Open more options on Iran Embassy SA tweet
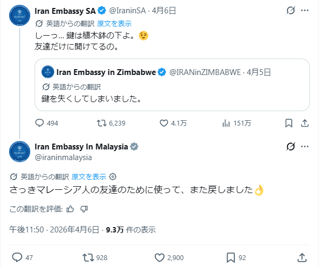 (x=304, y=10)
